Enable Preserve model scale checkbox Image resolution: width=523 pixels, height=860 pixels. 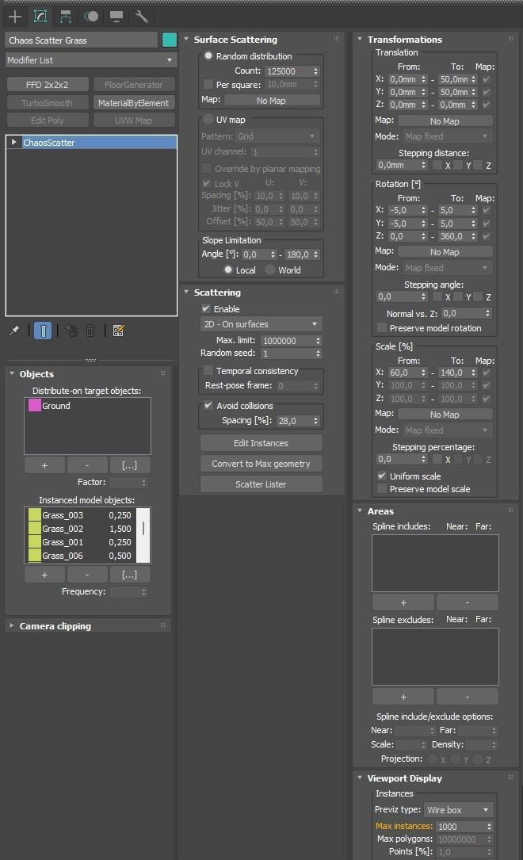pos(382,489)
